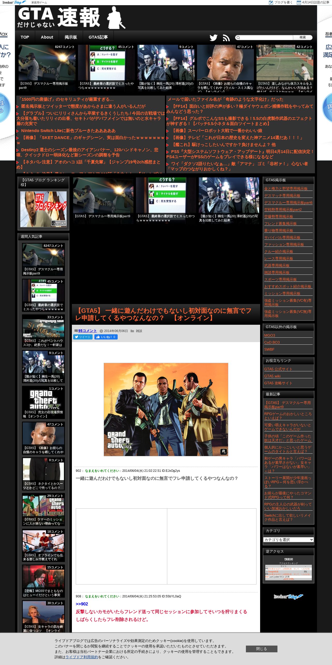Open Nintendo Switch Liteに新色ブルー headline
Screen dimensions: 332x665
tap(68, 131)
